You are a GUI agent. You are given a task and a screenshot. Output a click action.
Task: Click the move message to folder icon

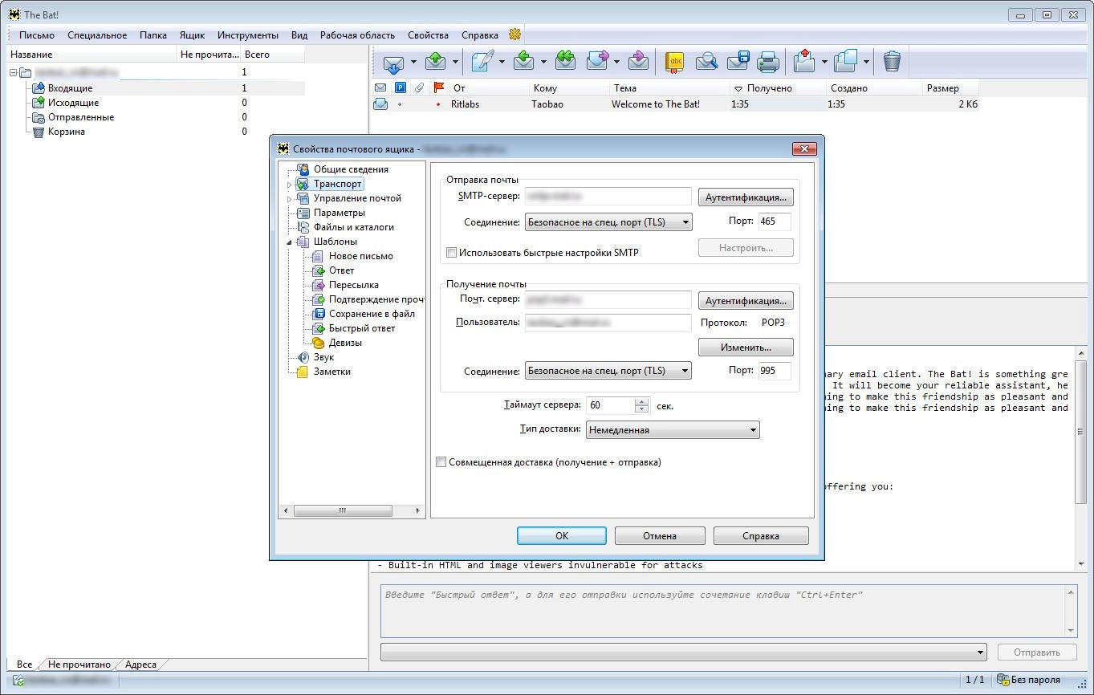(x=805, y=61)
